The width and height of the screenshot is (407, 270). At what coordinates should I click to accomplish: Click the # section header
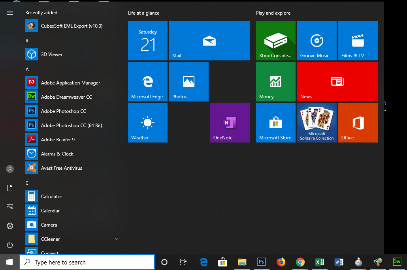[x=27, y=41]
